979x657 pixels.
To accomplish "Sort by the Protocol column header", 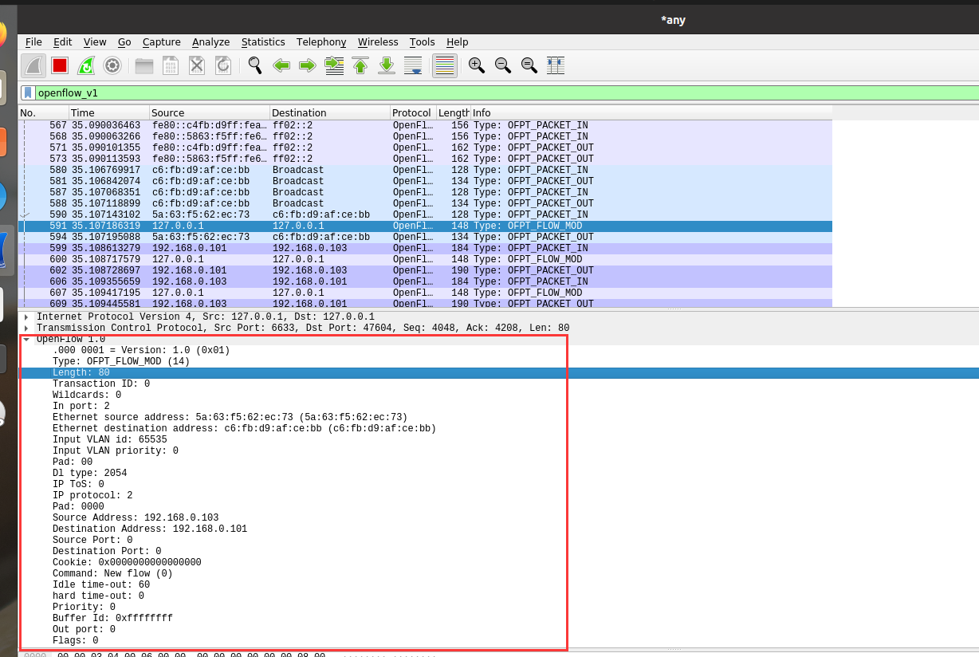I will (x=414, y=112).
